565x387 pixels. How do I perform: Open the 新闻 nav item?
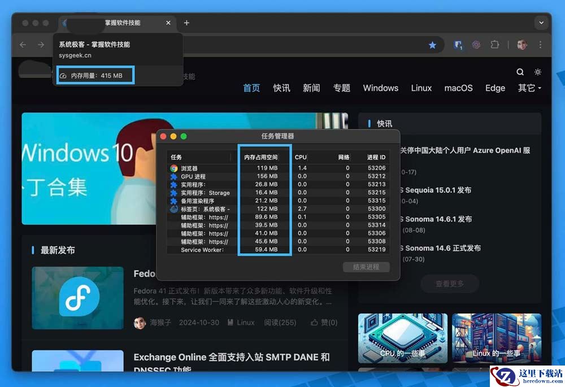pos(311,88)
